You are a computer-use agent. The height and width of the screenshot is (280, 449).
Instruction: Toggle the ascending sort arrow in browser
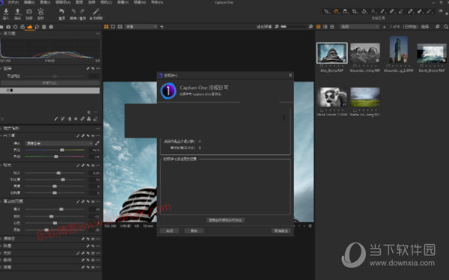pos(385,27)
